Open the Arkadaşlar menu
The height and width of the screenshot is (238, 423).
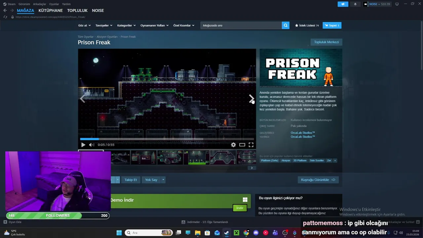pyautogui.click(x=40, y=4)
